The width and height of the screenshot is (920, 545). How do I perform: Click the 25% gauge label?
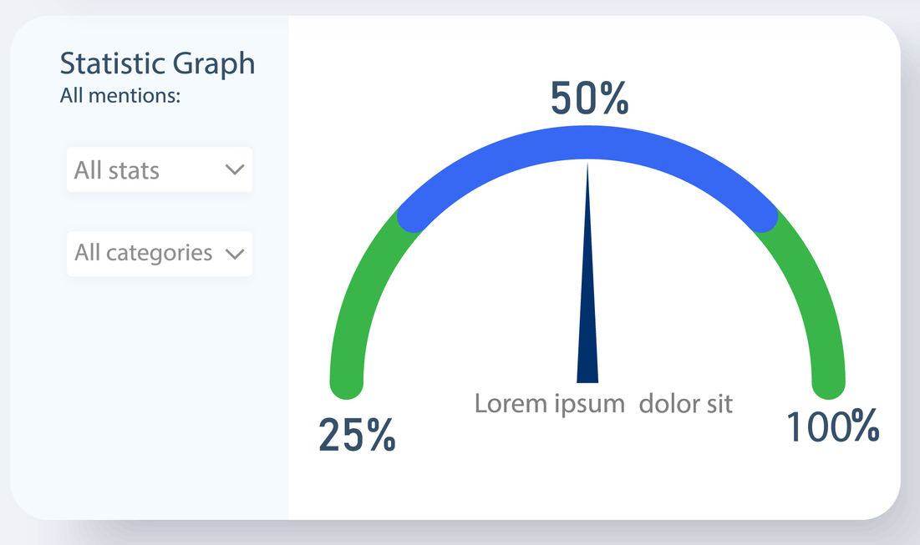[x=357, y=435]
